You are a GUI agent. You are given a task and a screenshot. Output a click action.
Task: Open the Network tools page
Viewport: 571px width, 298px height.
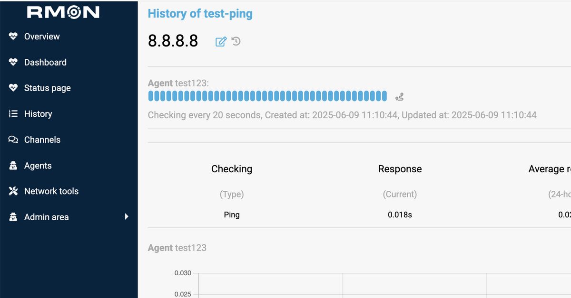pos(51,191)
